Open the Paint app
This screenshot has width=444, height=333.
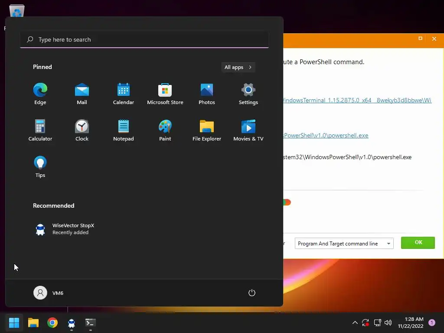pyautogui.click(x=165, y=130)
